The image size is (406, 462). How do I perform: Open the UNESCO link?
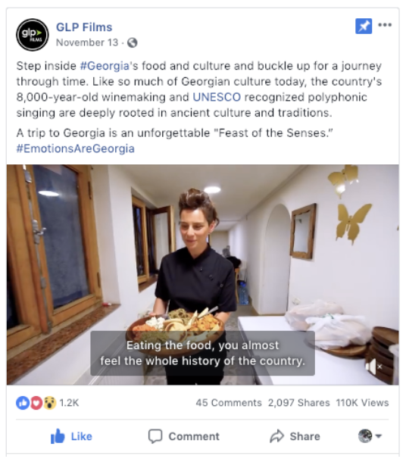pos(217,97)
